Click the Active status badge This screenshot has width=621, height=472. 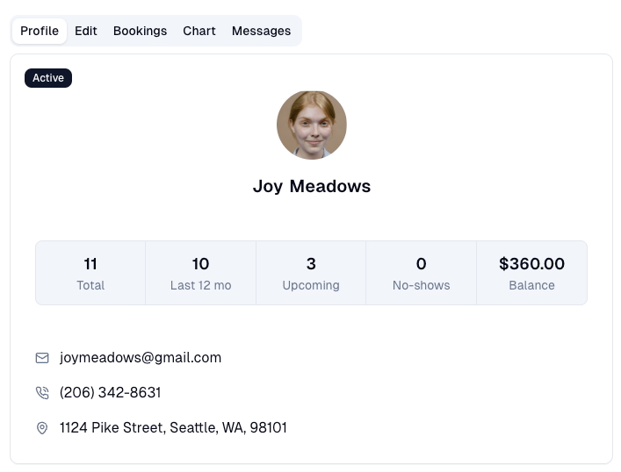48,78
